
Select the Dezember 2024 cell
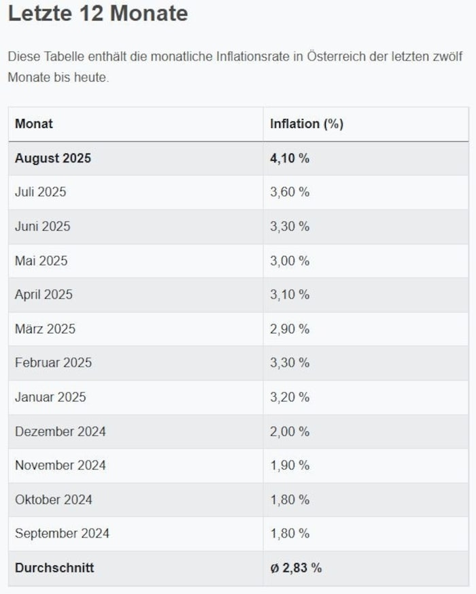click(61, 431)
